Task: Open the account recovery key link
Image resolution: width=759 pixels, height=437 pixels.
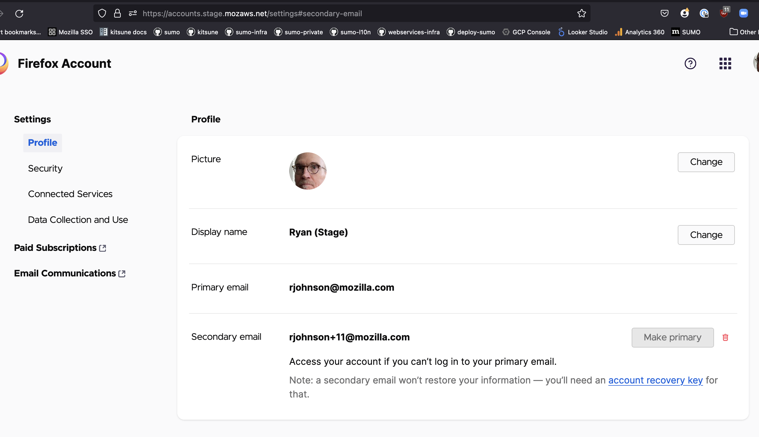Action: click(x=656, y=380)
